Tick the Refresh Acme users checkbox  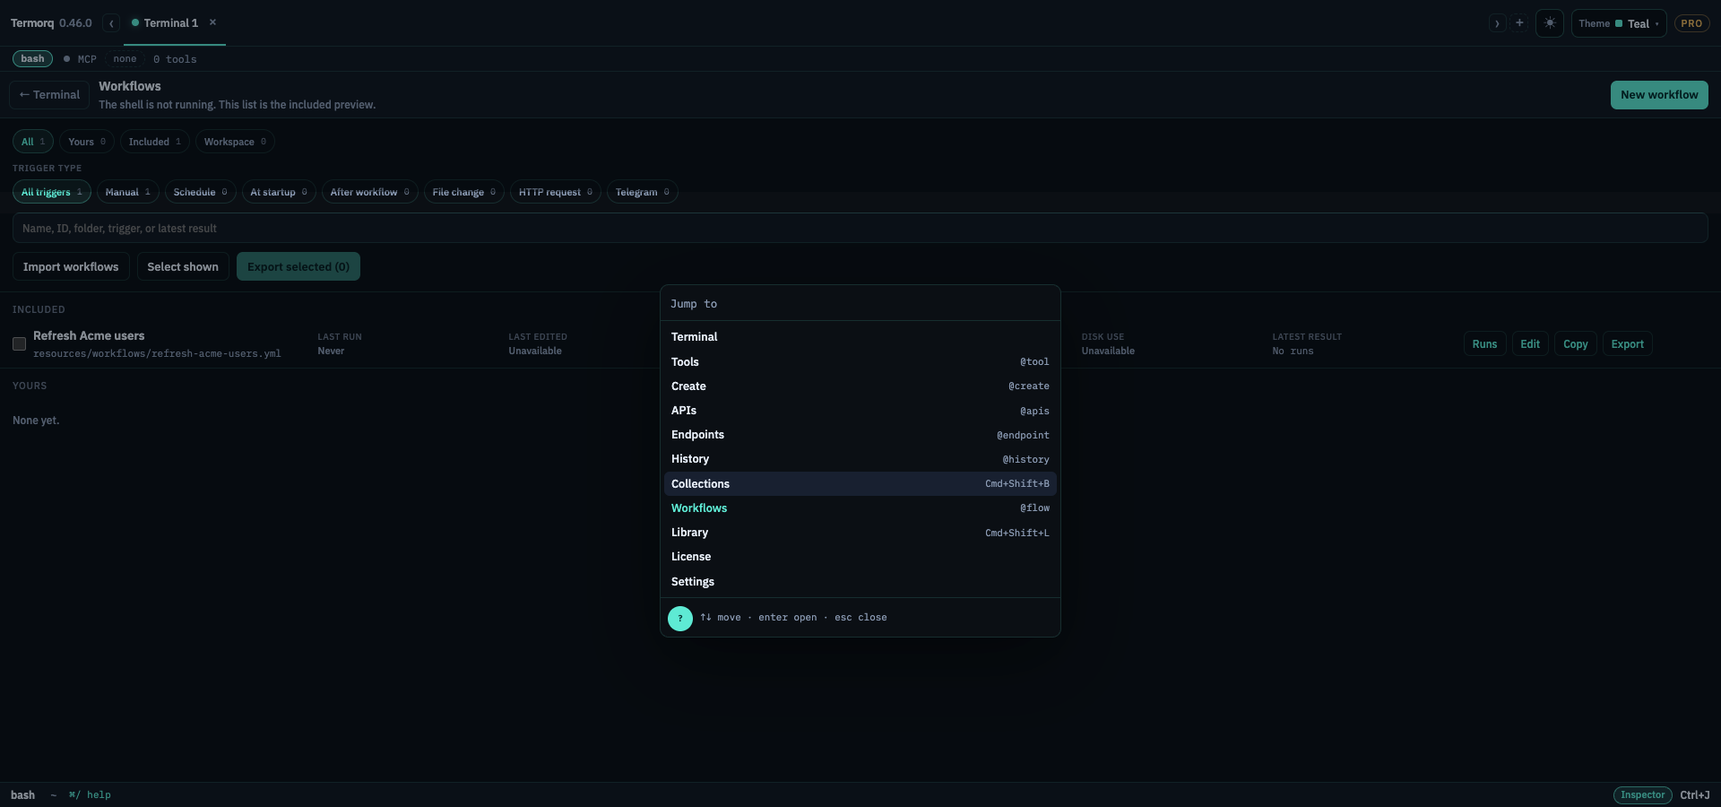point(19,344)
